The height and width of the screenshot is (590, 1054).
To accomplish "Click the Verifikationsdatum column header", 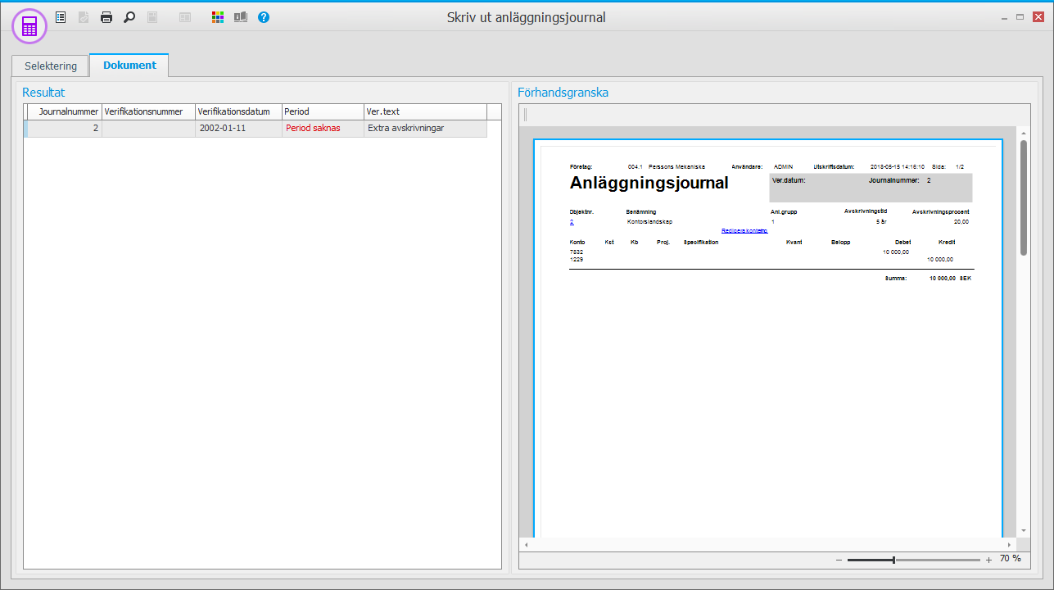I will (x=237, y=111).
